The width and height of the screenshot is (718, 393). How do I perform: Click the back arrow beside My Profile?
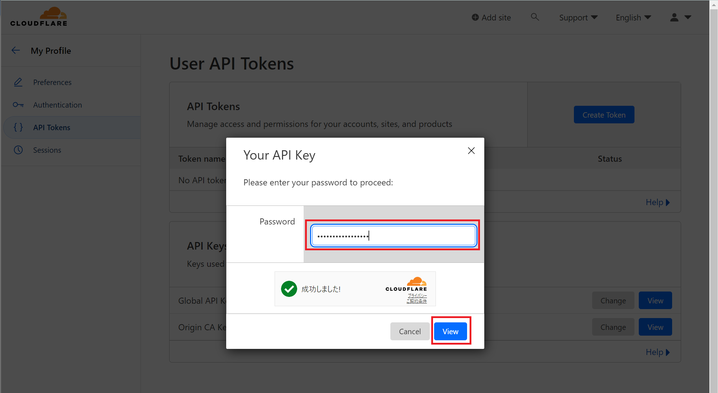[16, 50]
